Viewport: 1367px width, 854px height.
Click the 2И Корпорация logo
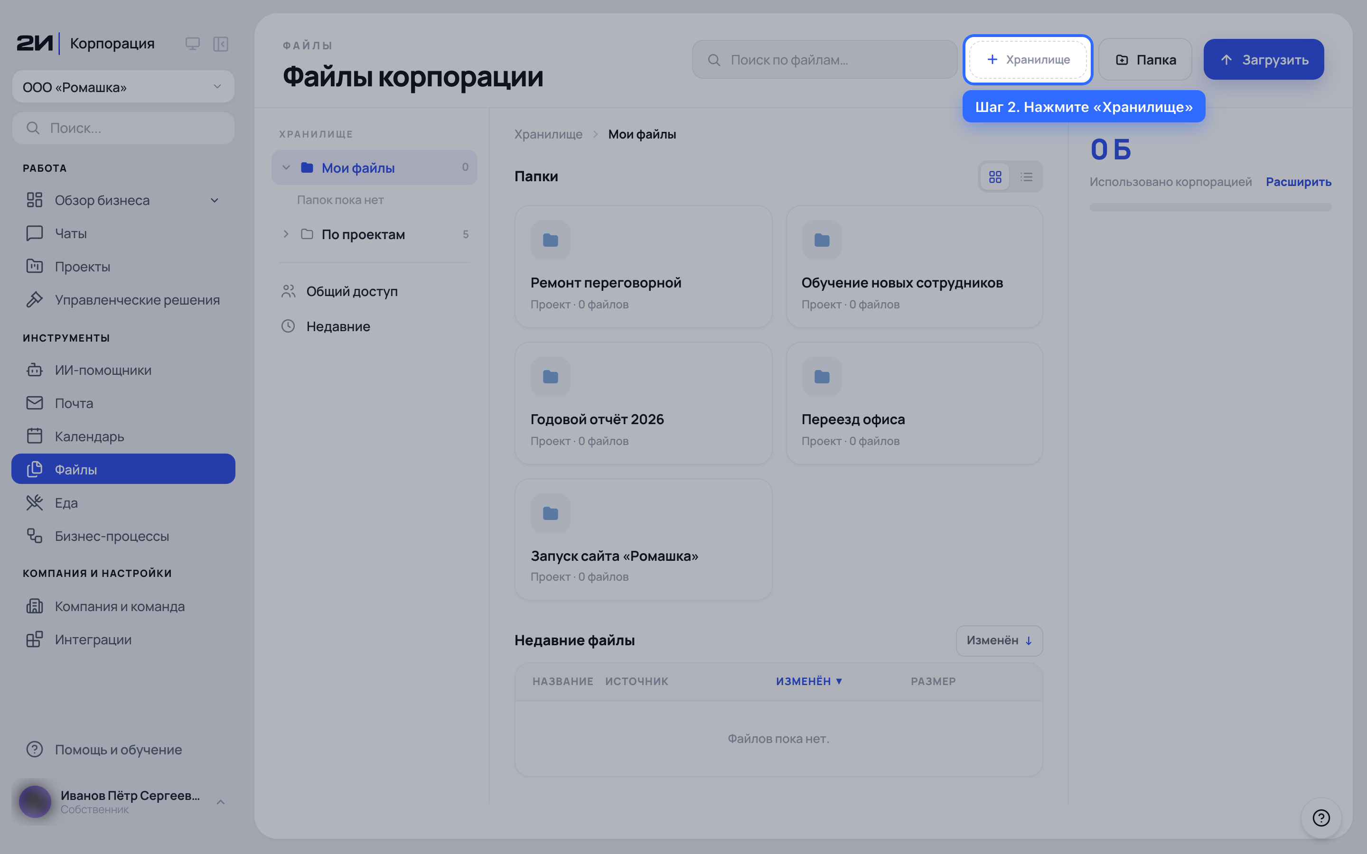click(85, 44)
